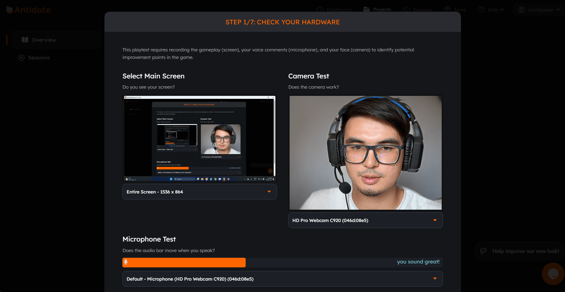Screen dimensions: 565x292
Task: Open the Entire Screen selection dropdown
Action: click(x=199, y=192)
